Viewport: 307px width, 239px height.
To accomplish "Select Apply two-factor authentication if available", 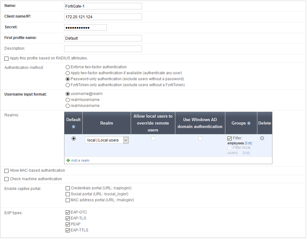I will click(x=68, y=73).
